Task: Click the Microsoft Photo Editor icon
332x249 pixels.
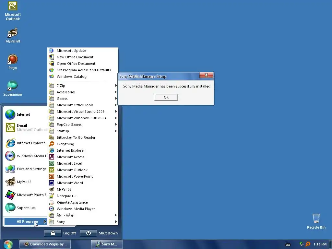Action: (x=10, y=195)
